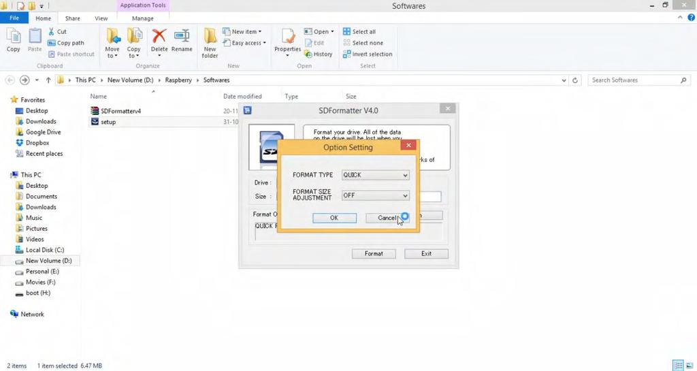The width and height of the screenshot is (697, 371).
Task: Click Raspberry in the address bar breadcrumb
Action: 178,80
